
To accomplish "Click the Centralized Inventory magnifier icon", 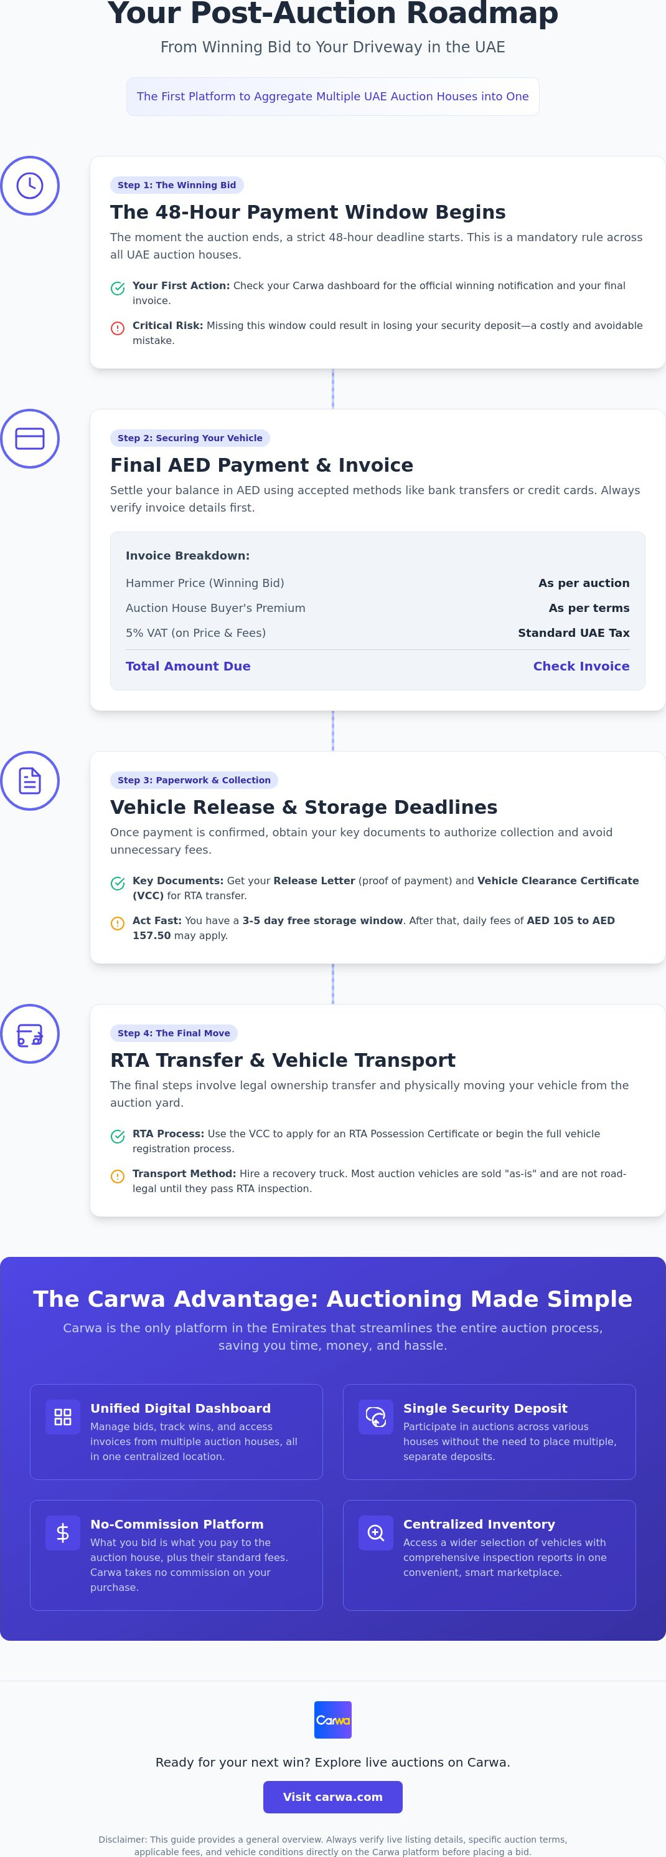I will [x=376, y=1534].
